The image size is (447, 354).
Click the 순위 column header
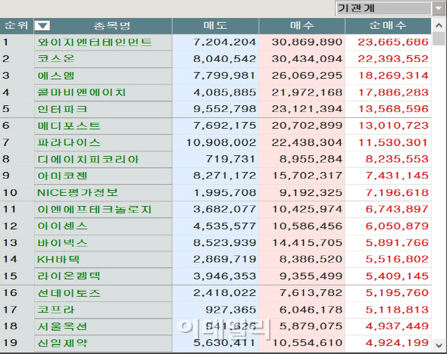coord(17,26)
